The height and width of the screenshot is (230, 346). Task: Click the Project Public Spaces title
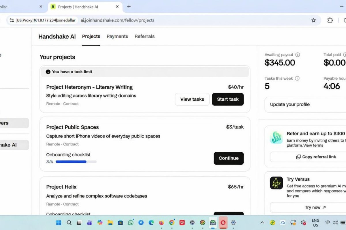coord(72,127)
